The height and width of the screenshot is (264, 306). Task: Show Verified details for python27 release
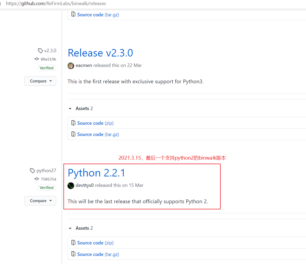click(x=46, y=188)
